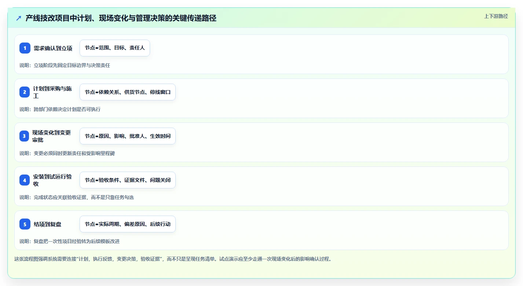Screen dimensions: 523x286
Task: Click the flowchart title 产线技改项目中计划
Action: [121, 18]
